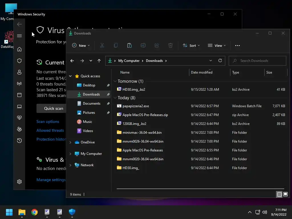Go back with the Explorer back arrow
Viewport: 292px width, 219px height.
click(x=72, y=61)
